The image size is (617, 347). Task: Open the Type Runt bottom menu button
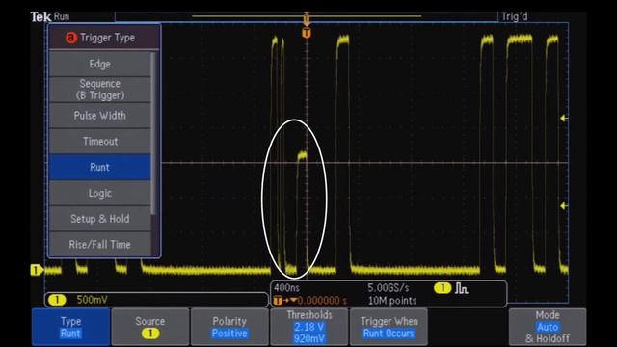pos(70,327)
